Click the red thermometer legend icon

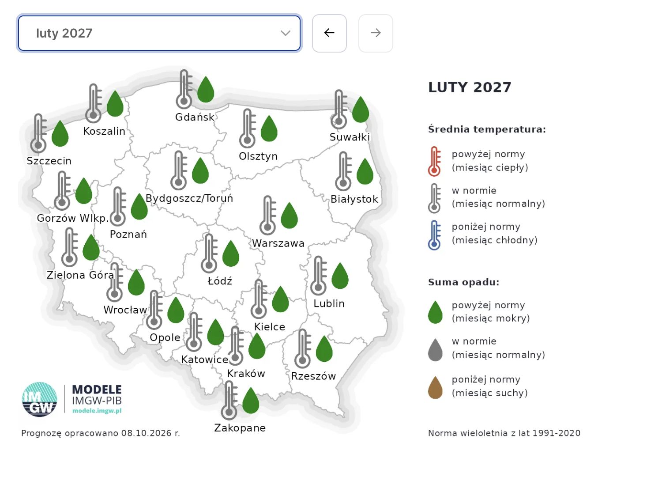435,161
